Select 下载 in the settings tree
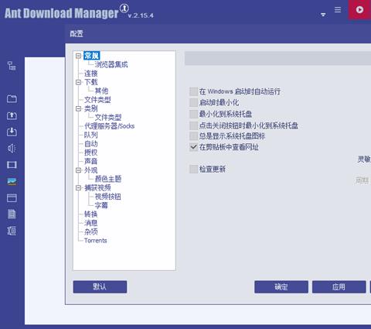The width and height of the screenshot is (371, 329). [x=91, y=82]
